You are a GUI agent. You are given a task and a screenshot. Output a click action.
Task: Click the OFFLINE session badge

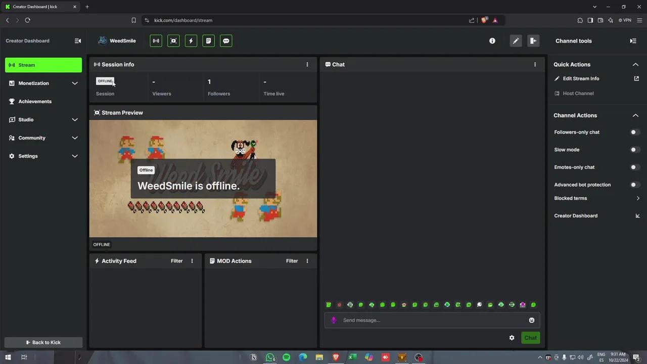pyautogui.click(x=105, y=81)
